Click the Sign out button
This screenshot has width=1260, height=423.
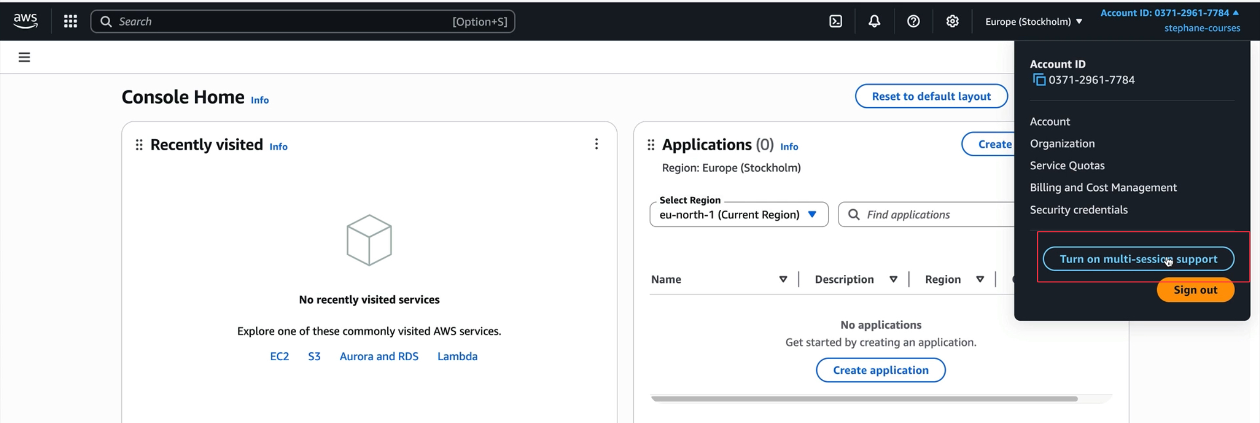tap(1195, 290)
